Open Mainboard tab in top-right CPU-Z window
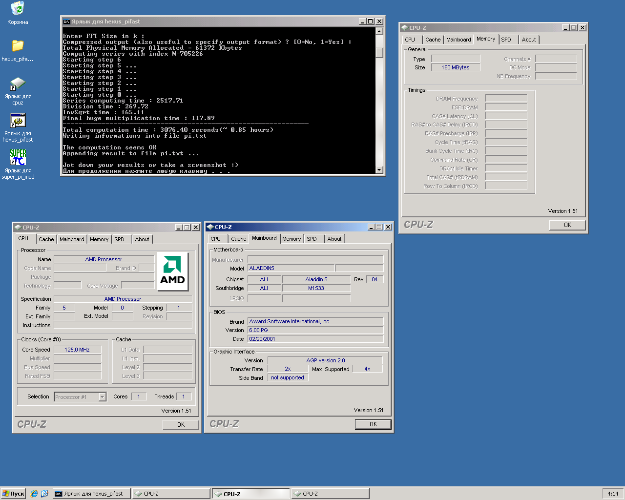 458,40
